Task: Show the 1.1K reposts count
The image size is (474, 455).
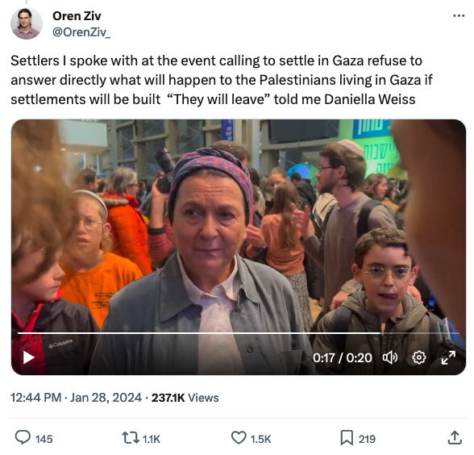Action: [x=152, y=439]
